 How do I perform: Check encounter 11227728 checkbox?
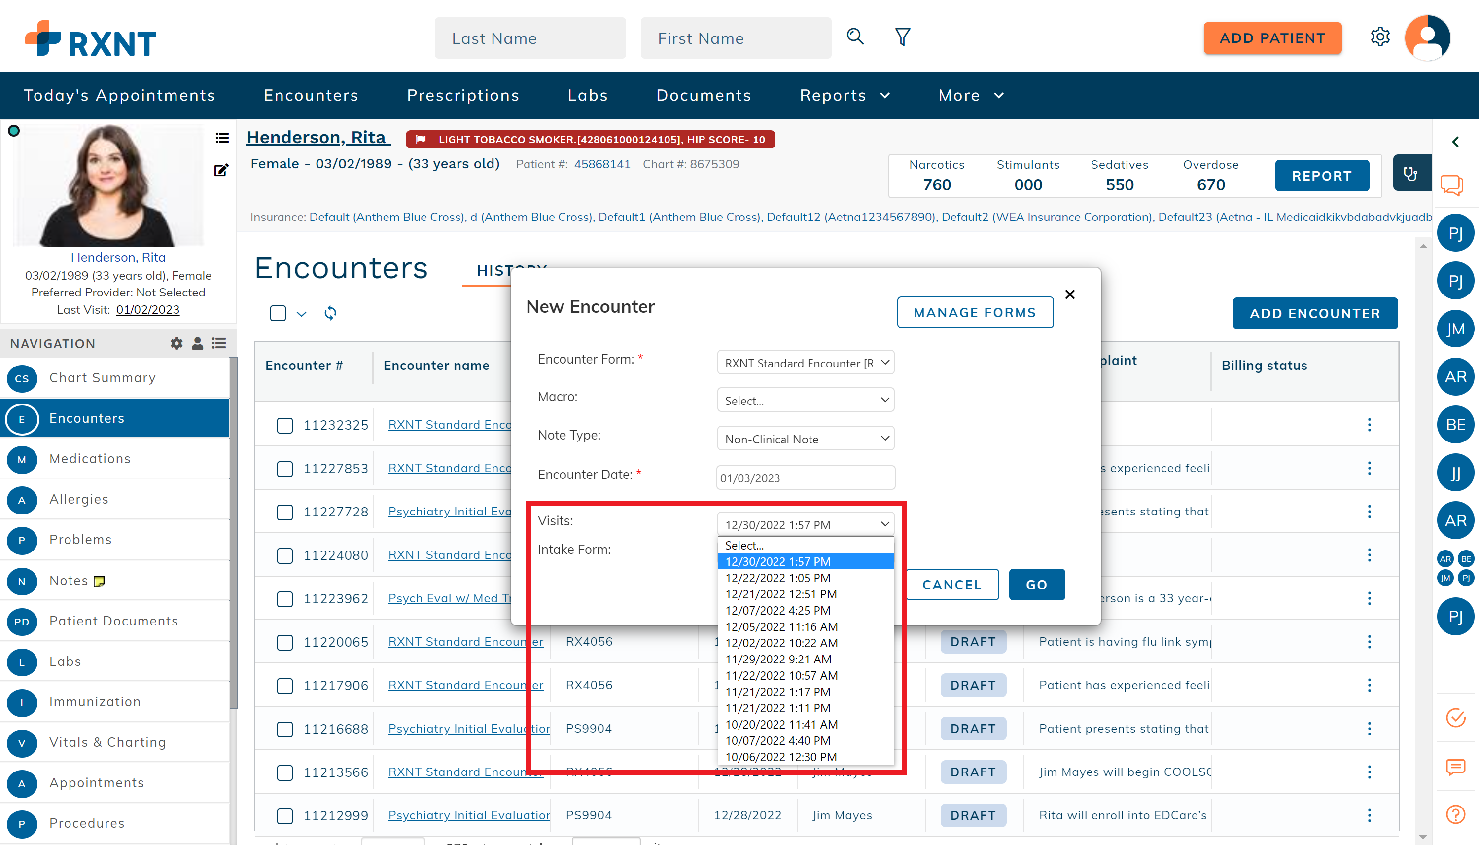(285, 513)
